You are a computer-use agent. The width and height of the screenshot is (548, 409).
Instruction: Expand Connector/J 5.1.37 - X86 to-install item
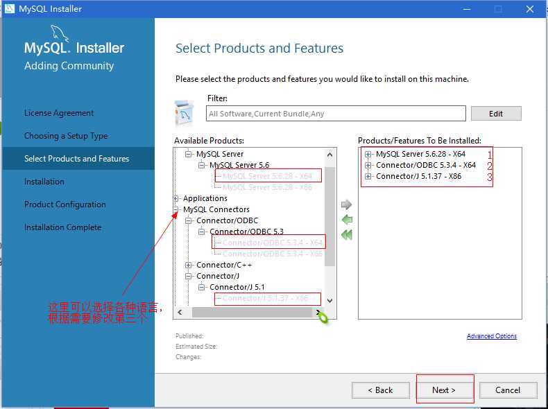[368, 176]
